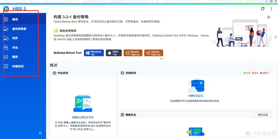Show the next banner slide
The height and width of the screenshot is (139, 278).
(x=275, y=37)
